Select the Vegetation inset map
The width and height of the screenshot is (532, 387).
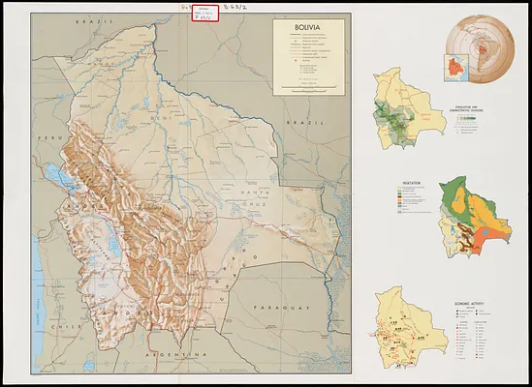[x=476, y=217]
